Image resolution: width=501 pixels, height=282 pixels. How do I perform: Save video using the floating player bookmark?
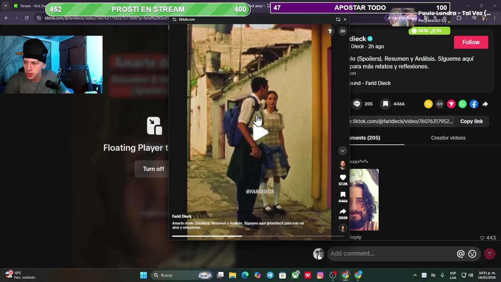point(343,195)
